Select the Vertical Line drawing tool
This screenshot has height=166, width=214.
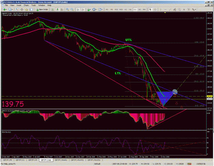coord(161,10)
